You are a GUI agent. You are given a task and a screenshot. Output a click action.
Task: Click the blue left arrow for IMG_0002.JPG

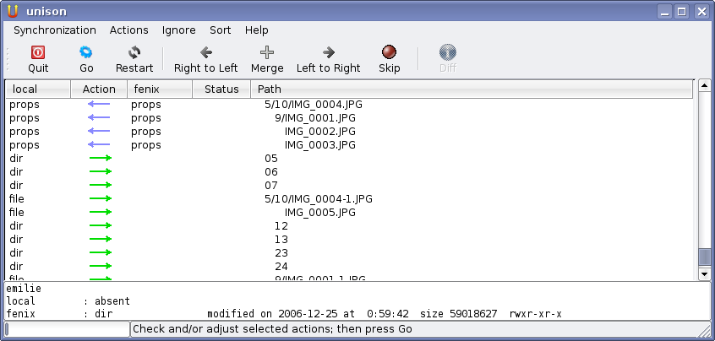click(99, 131)
